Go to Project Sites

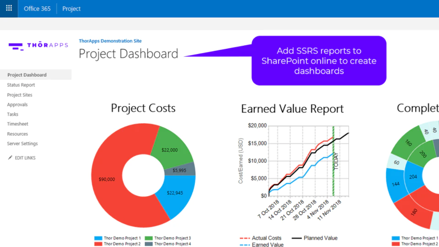(x=20, y=95)
